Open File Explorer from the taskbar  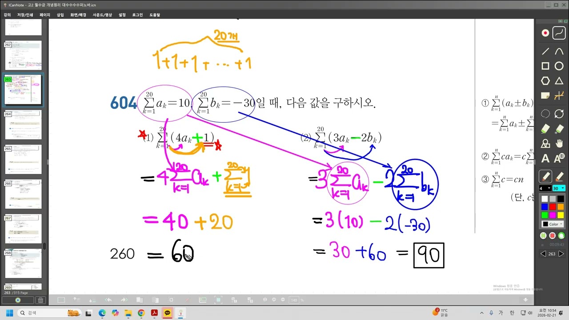pos(128,313)
